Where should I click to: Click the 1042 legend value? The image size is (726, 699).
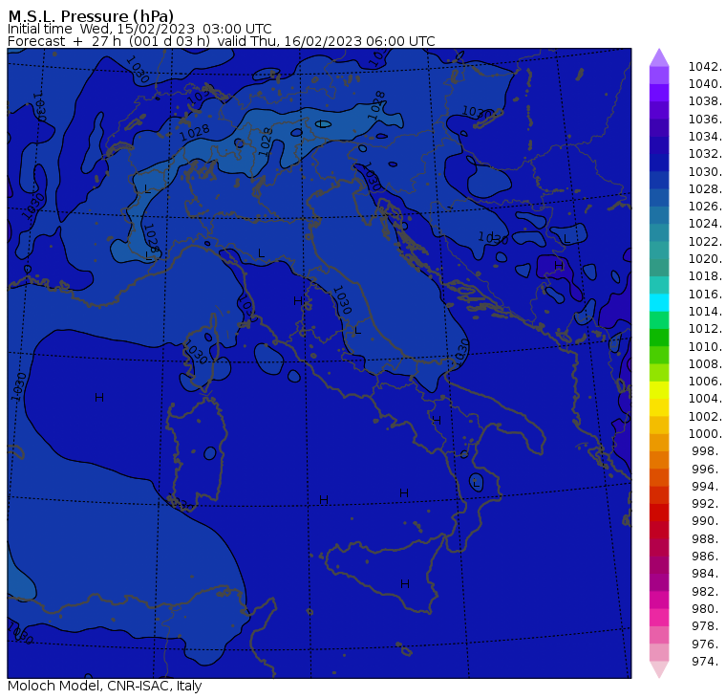point(705,67)
